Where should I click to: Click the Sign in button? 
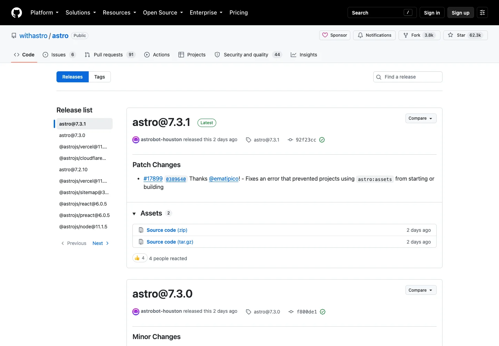tap(432, 12)
